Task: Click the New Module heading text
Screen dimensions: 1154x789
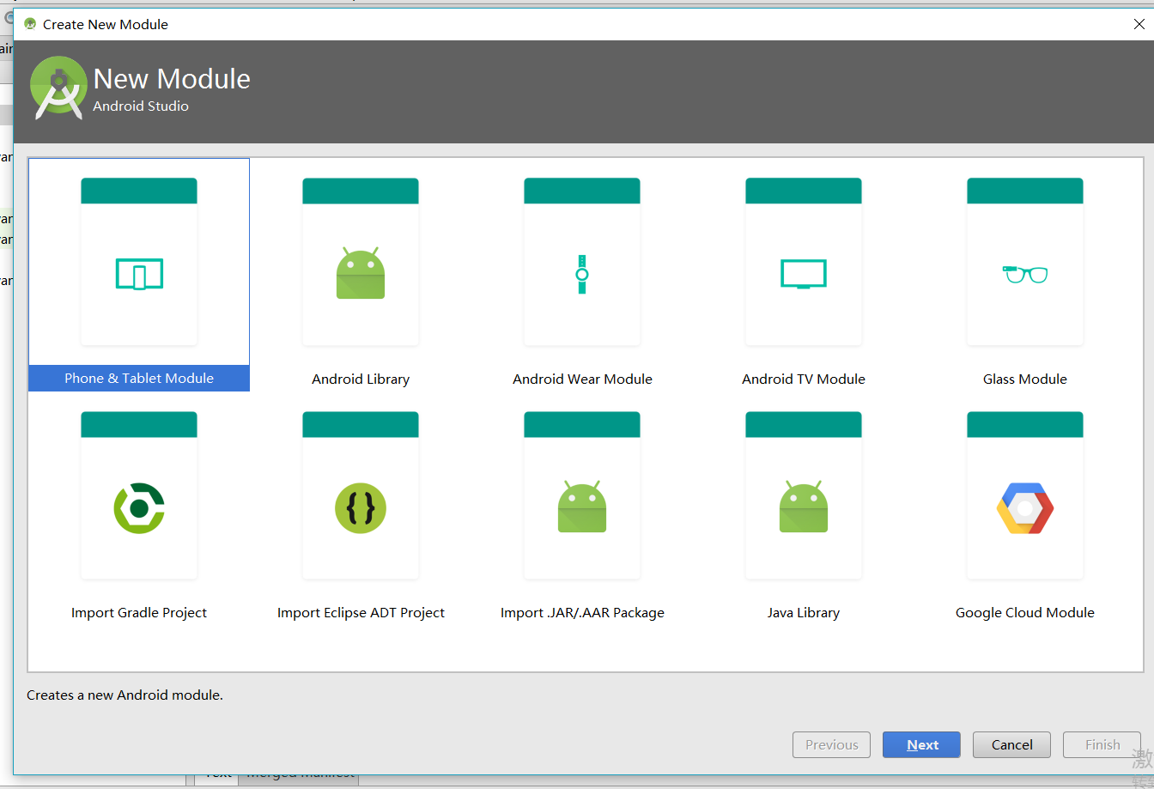Action: pyautogui.click(x=172, y=79)
